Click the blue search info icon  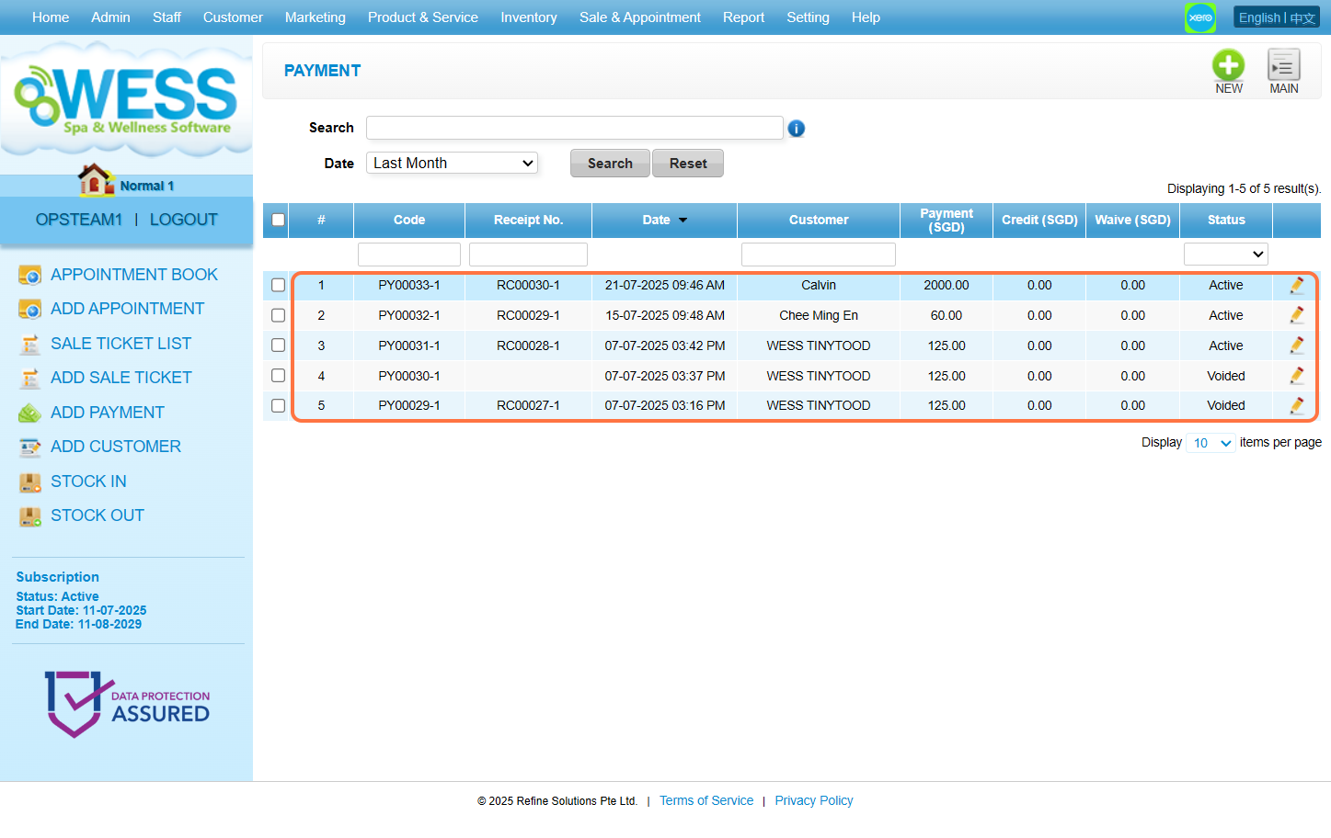point(797,129)
